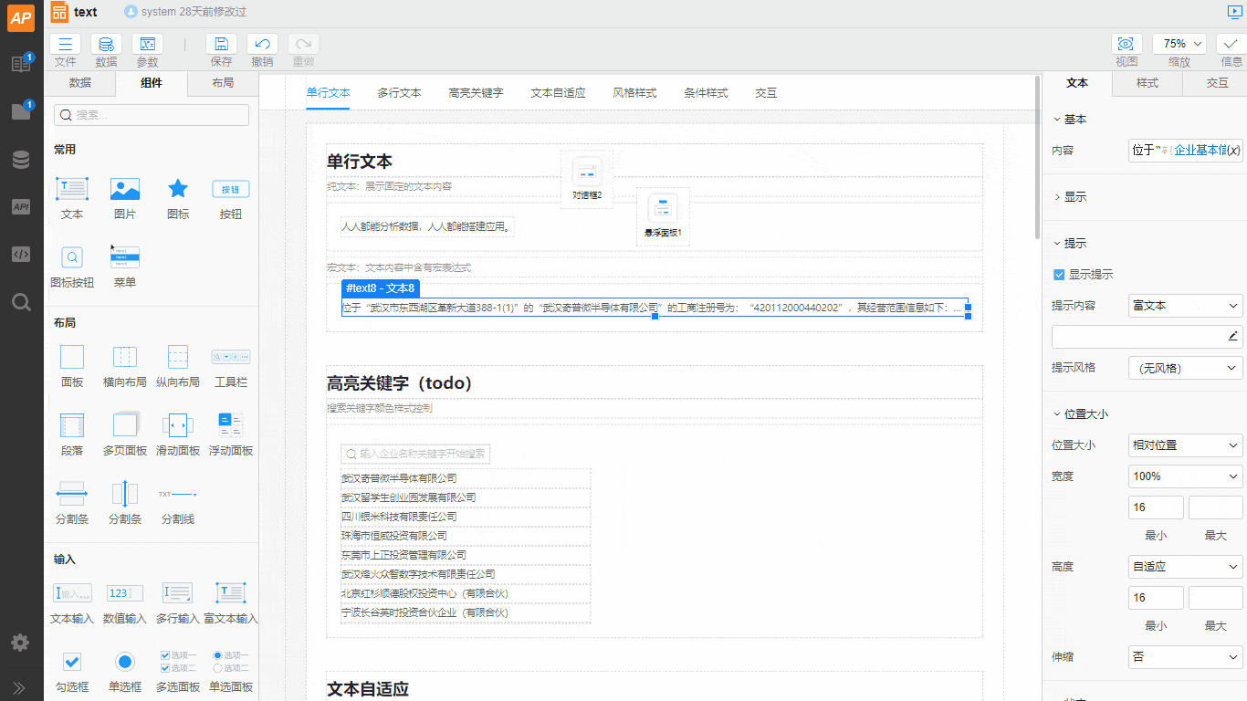Select the star Icon component
The image size is (1247, 701).
178,189
